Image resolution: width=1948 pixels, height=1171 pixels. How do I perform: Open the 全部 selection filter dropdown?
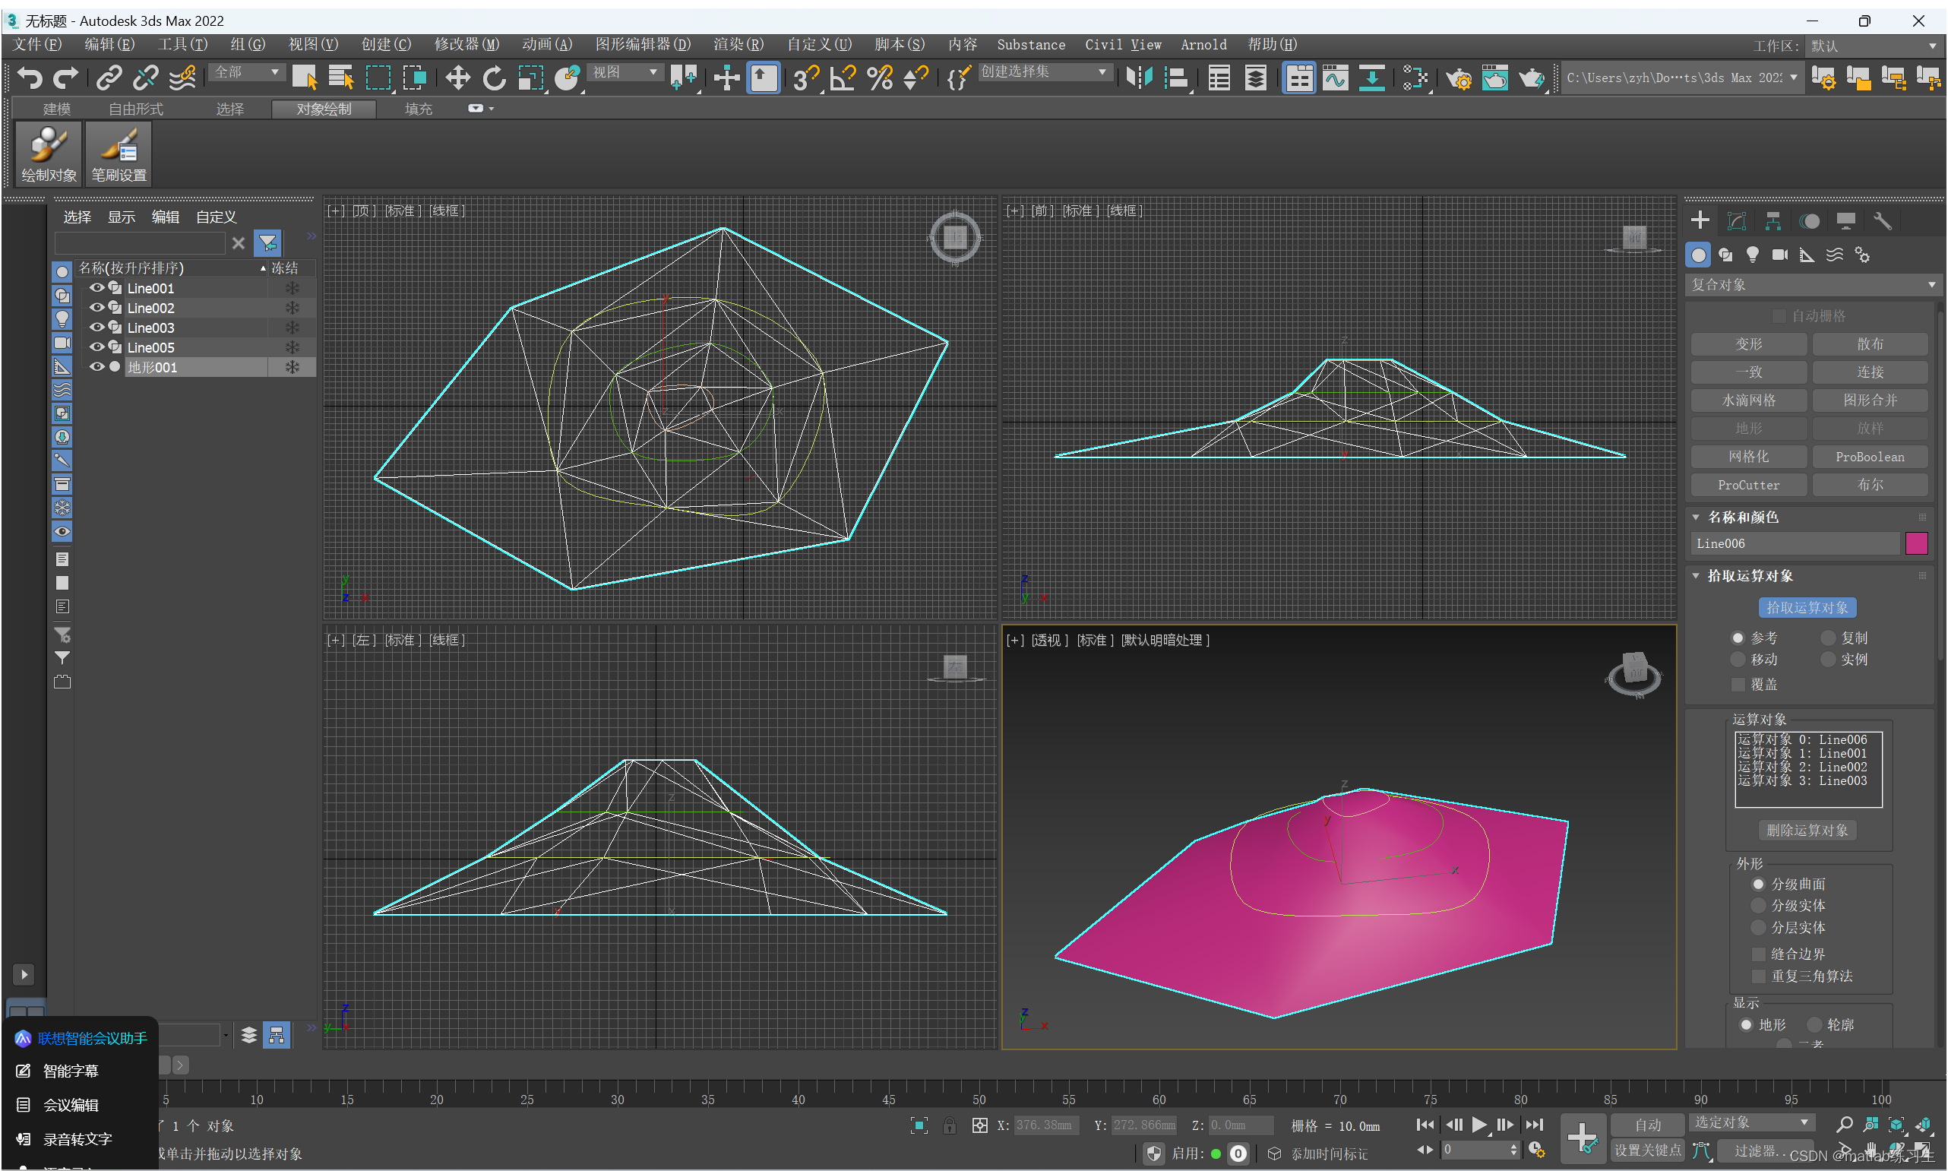[247, 71]
